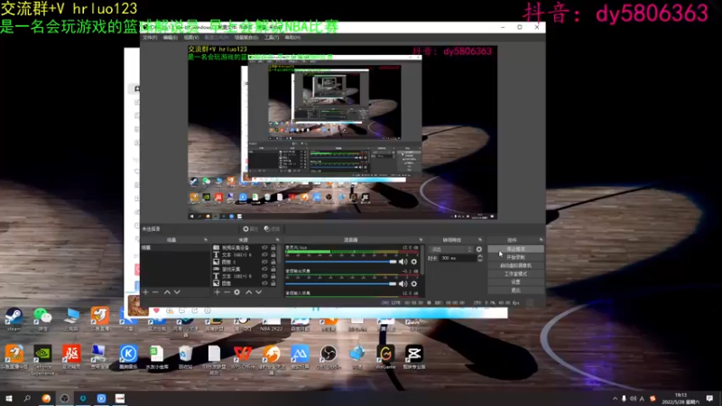722x406 pixels.
Task: Click the 启动虚拟摄像机 virtual camera button
Action: click(x=515, y=265)
